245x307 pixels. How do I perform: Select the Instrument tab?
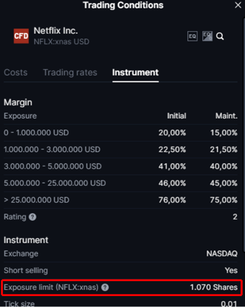[135, 73]
